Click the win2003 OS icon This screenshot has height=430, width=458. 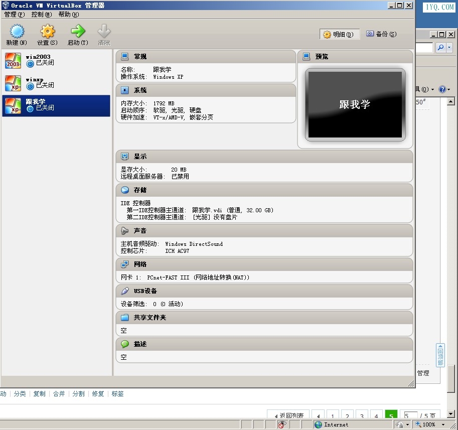13,61
